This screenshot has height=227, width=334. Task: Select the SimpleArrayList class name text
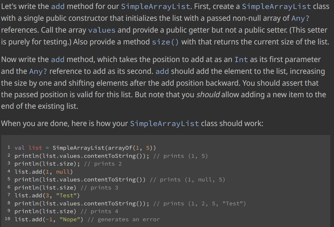click(155, 6)
